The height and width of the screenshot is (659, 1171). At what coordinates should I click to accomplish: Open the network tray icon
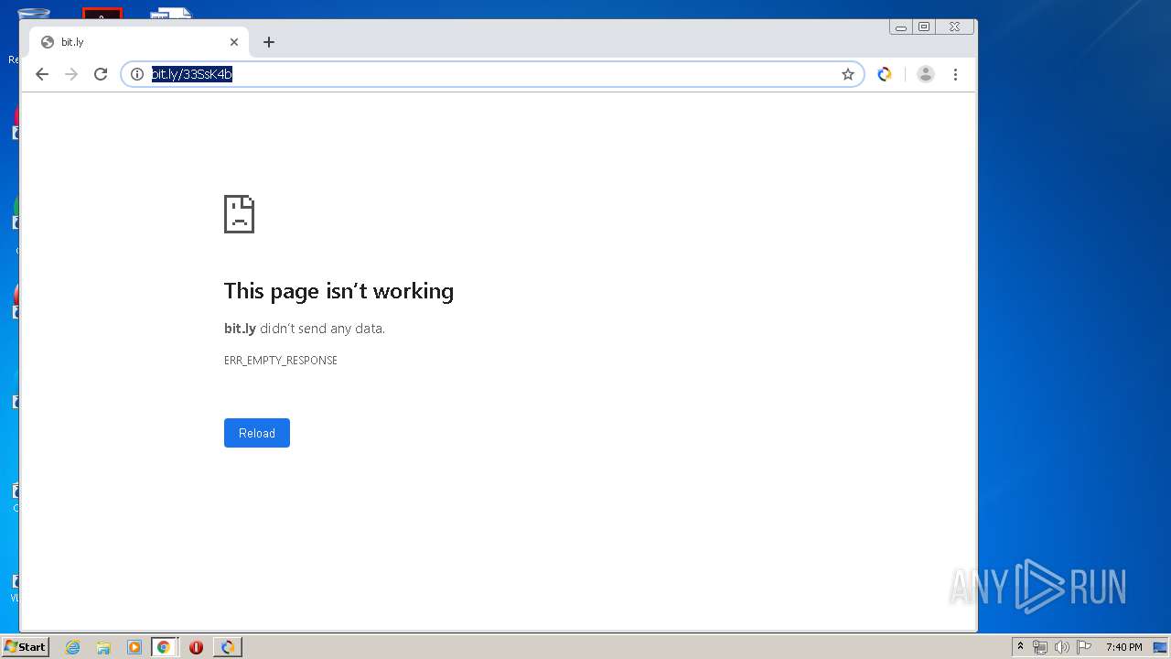(x=1040, y=647)
